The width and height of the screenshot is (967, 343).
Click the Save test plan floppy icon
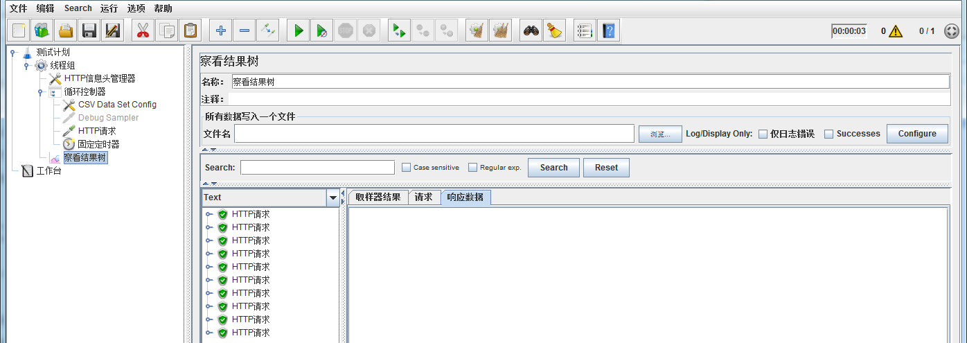pyautogui.click(x=89, y=30)
